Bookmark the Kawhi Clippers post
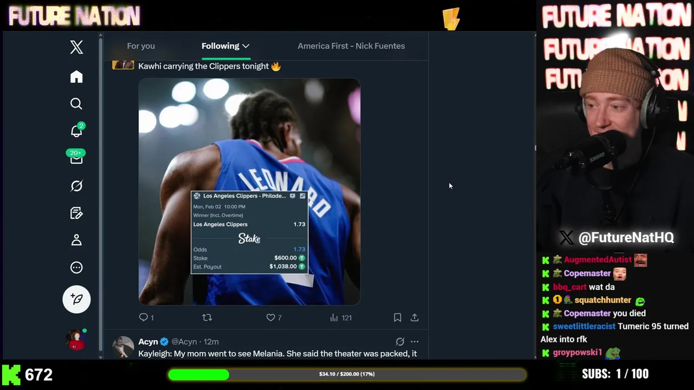694x390 pixels. coord(397,317)
